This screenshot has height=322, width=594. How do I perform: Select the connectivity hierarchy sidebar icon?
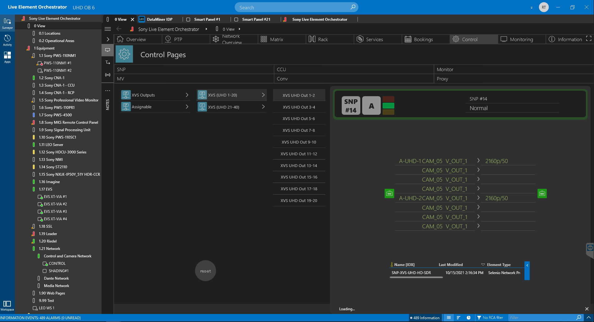click(108, 62)
